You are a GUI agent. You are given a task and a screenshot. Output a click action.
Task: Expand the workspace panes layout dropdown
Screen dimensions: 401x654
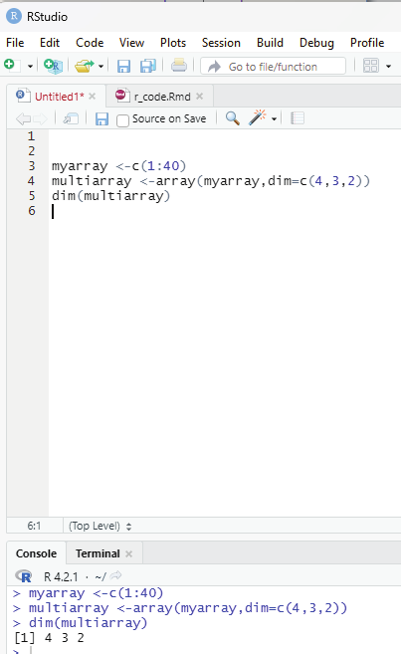click(x=388, y=66)
